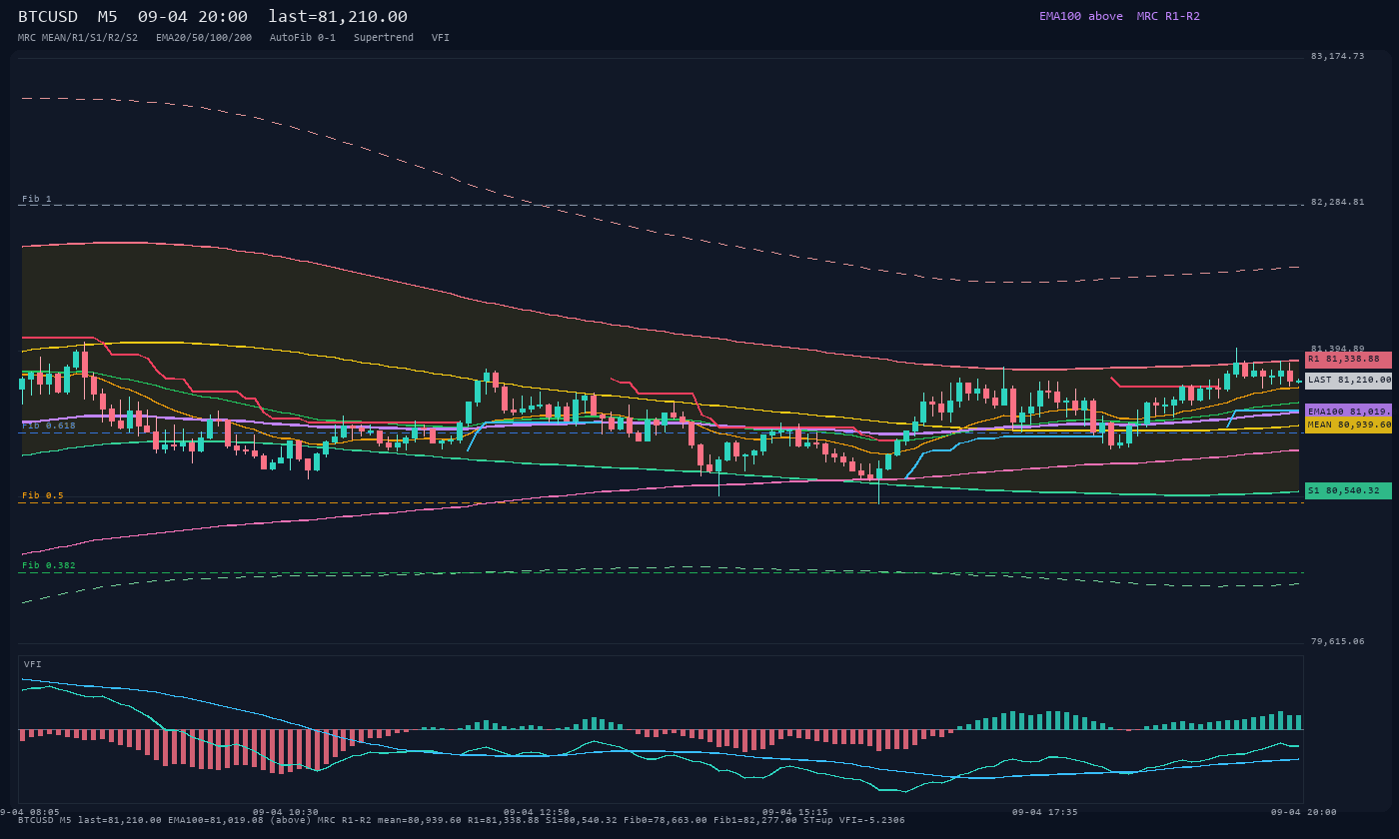
Task: Select the VFI panel title
Action: [33, 664]
